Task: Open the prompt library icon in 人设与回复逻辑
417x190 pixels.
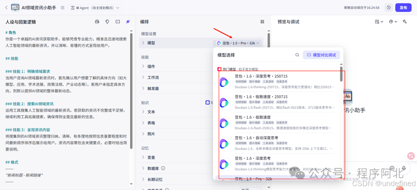Action: coord(97,22)
